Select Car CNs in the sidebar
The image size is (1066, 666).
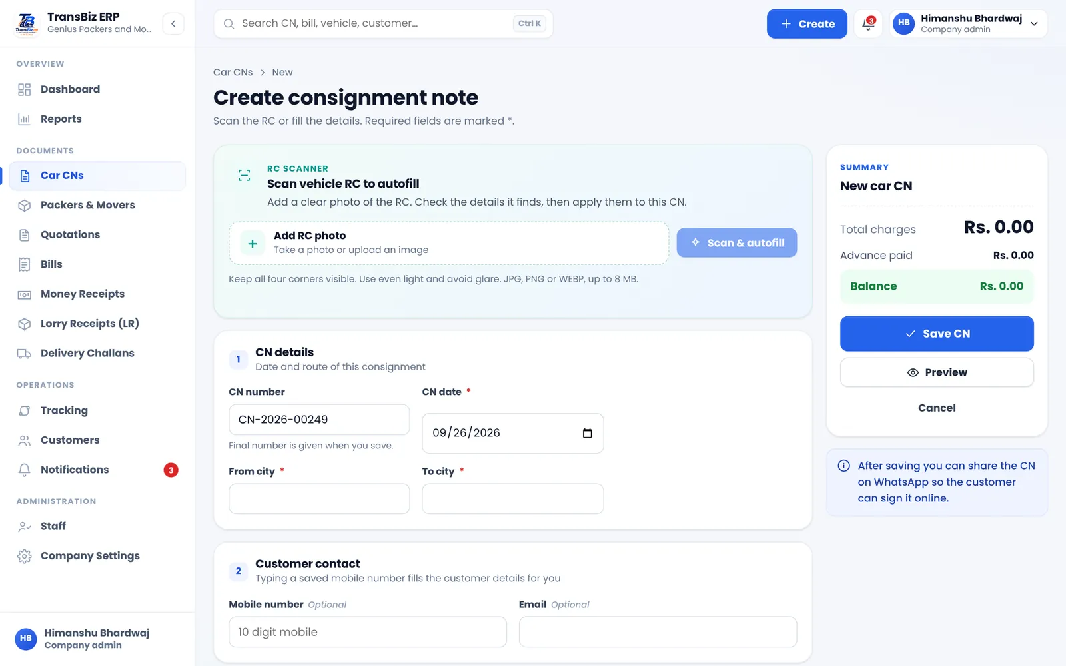pos(97,176)
